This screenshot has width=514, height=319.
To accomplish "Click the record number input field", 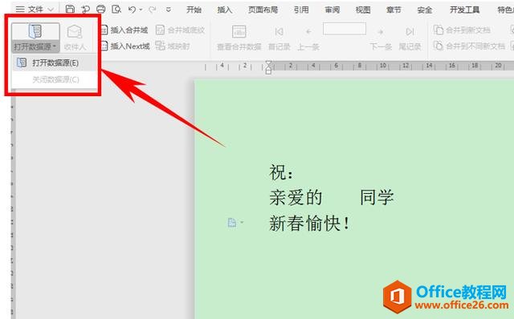I will (x=345, y=29).
